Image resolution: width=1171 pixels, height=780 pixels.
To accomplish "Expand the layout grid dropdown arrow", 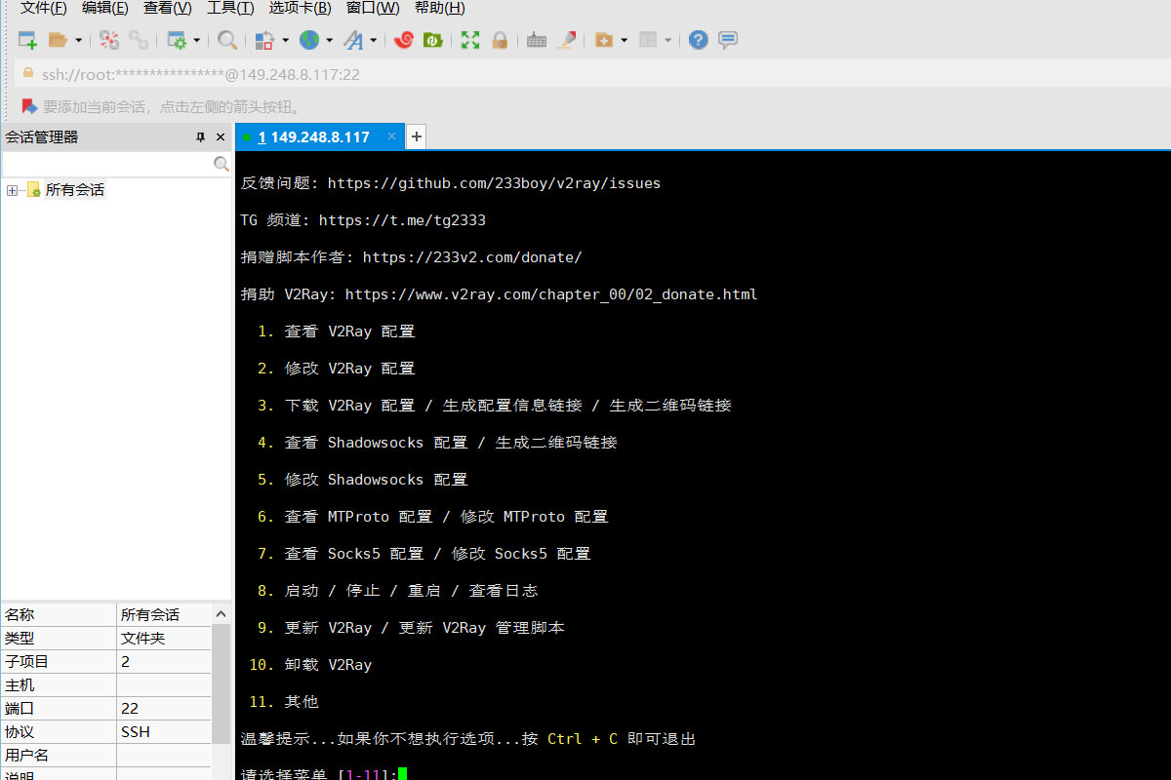I will coord(667,41).
